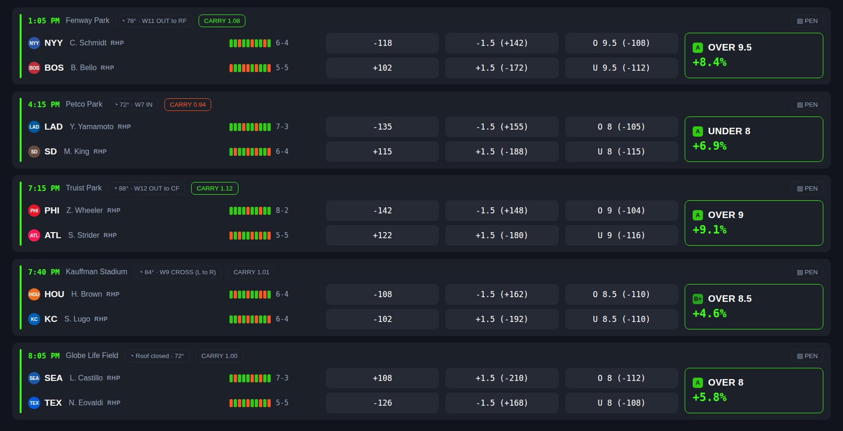Click the CARRY 1.00 badge

(219, 356)
